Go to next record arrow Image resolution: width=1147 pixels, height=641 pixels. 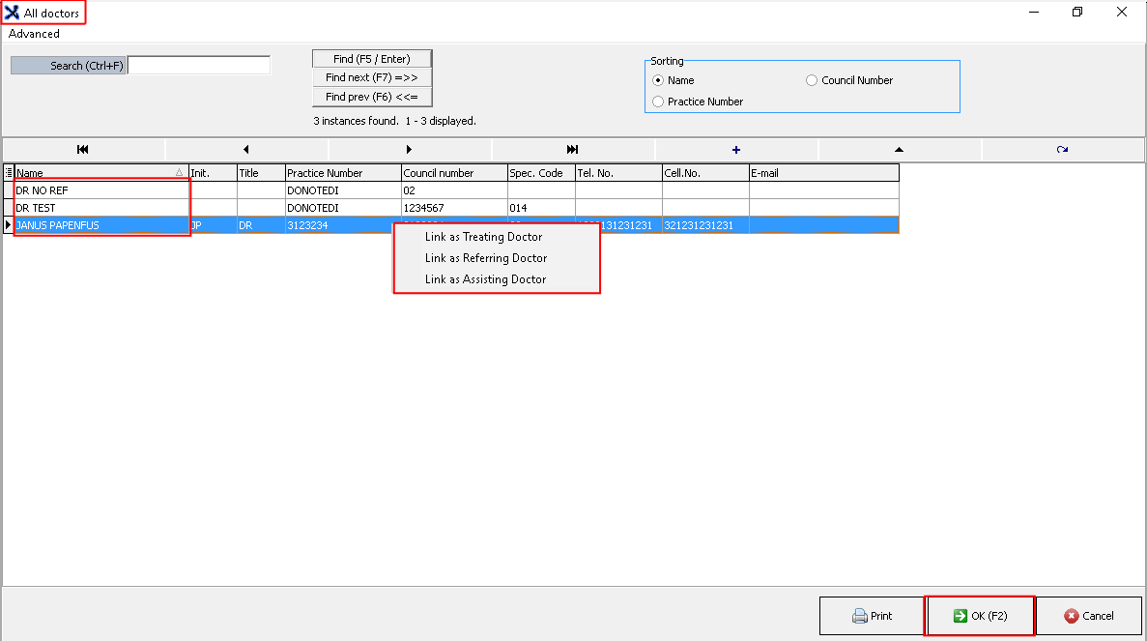tap(410, 150)
